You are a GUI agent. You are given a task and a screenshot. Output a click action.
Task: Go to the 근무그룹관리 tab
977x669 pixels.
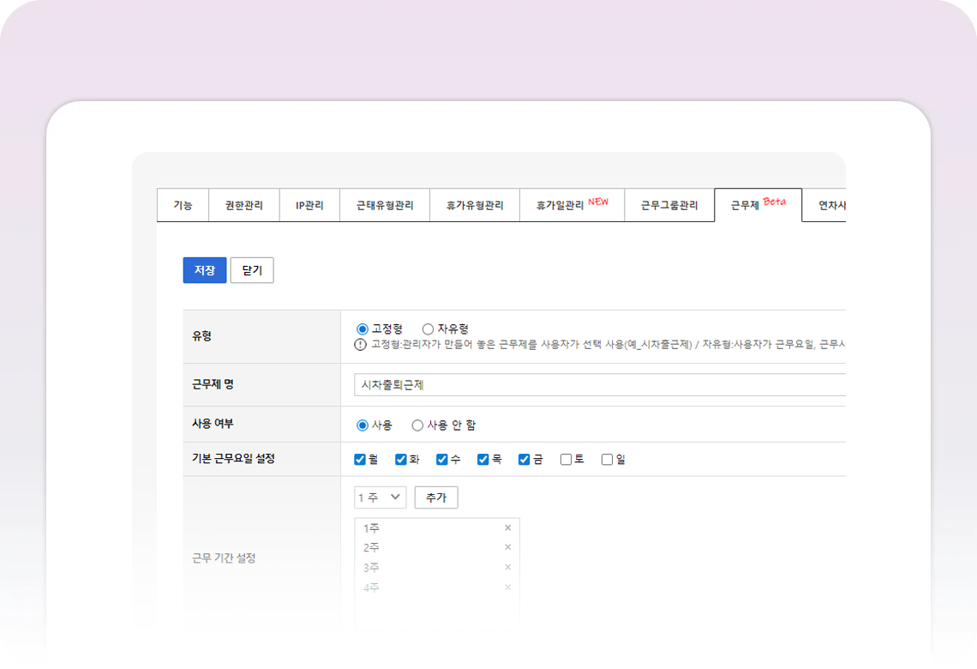(x=669, y=206)
